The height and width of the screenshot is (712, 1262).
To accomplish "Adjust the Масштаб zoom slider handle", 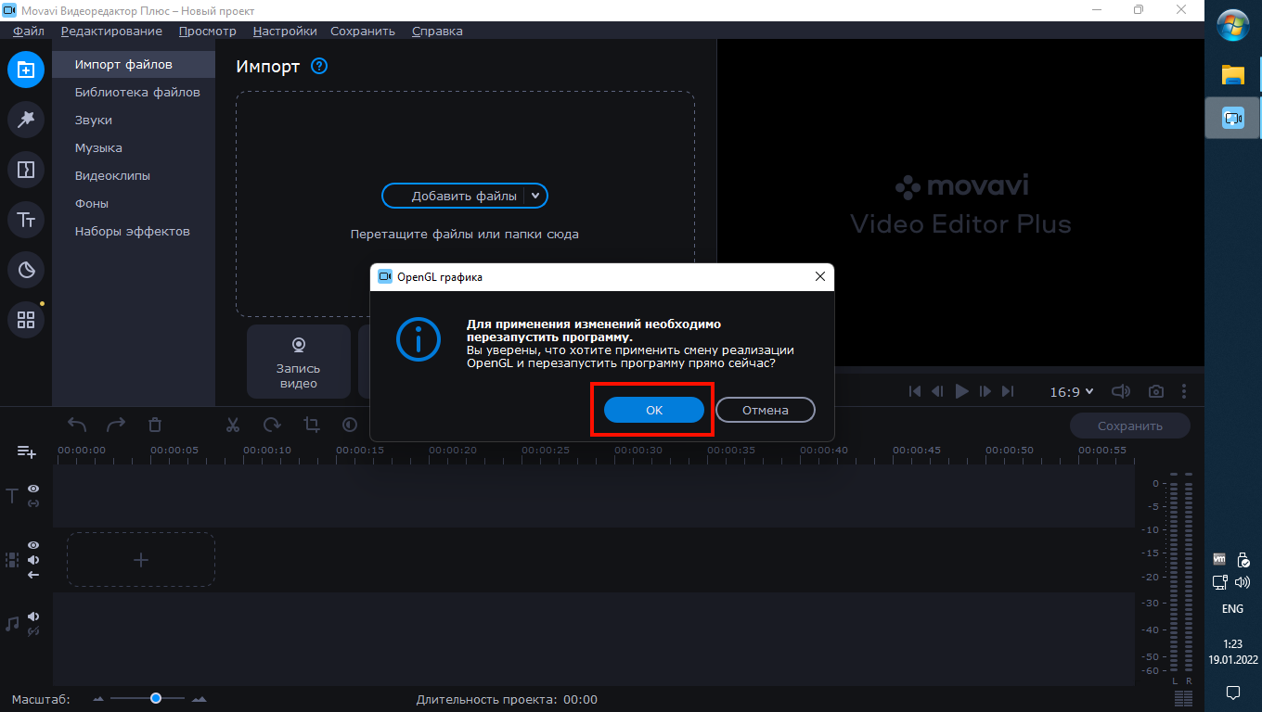I will [x=156, y=698].
